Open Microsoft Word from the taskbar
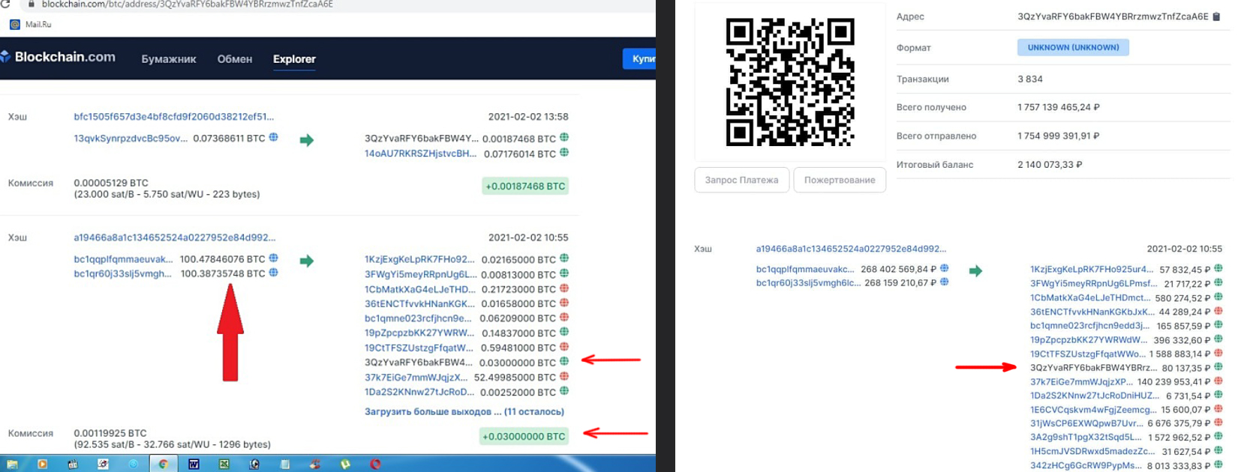Image resolution: width=1238 pixels, height=472 pixels. click(194, 465)
